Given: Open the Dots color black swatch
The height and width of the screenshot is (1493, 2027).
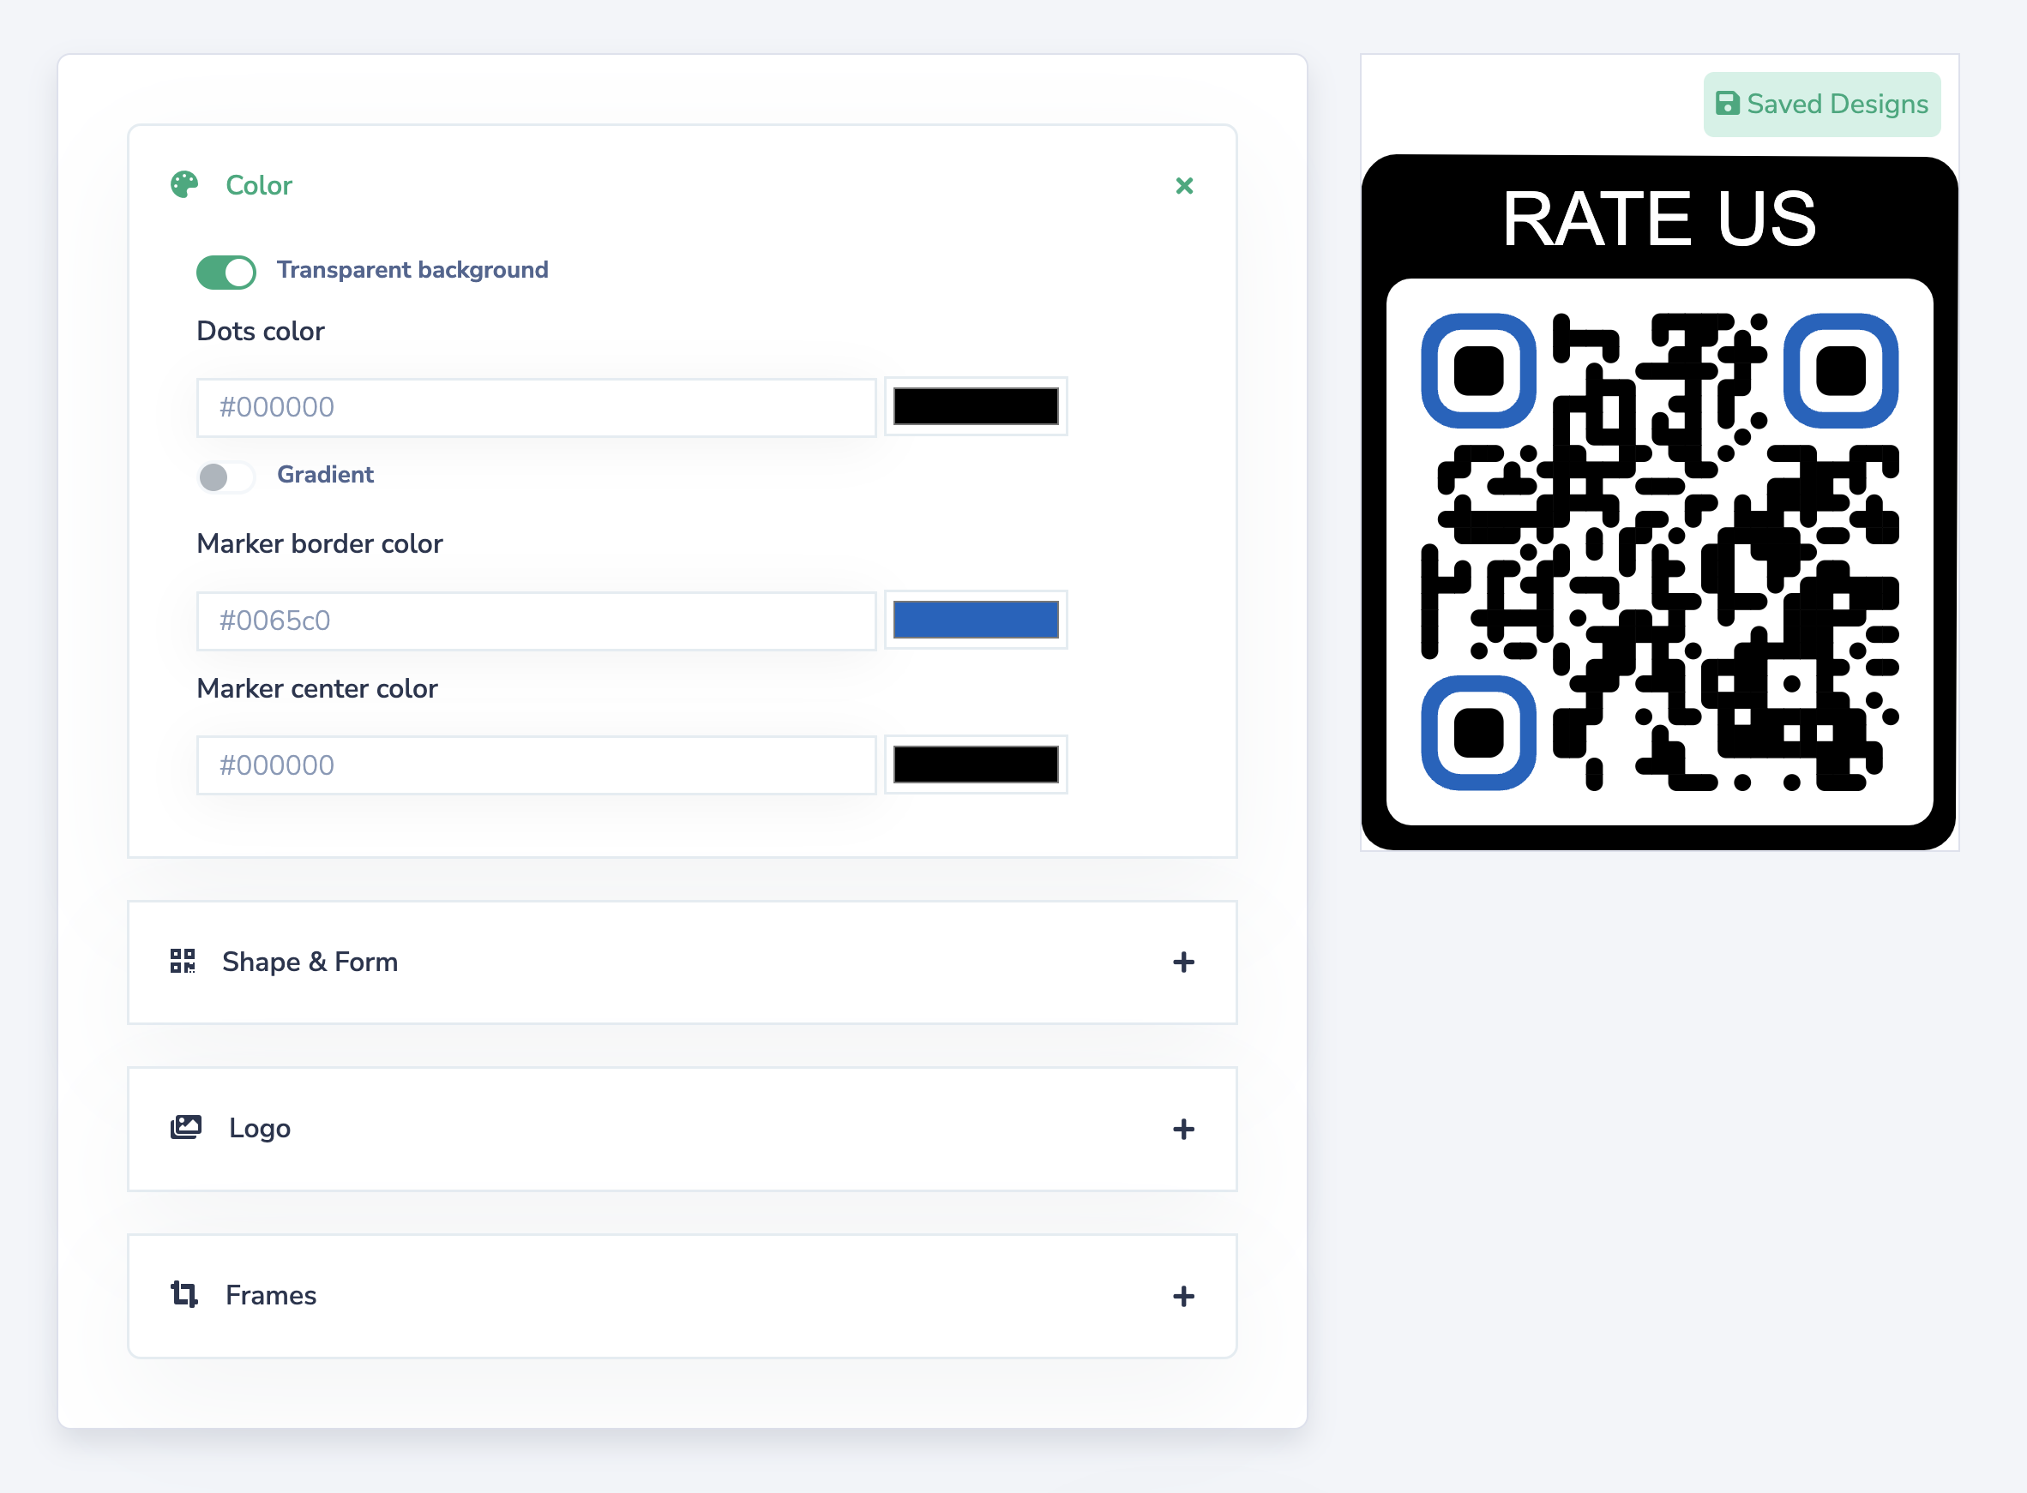Looking at the screenshot, I should [976, 407].
